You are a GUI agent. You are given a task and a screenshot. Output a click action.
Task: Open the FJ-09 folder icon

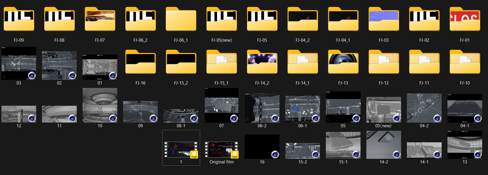tap(19, 19)
